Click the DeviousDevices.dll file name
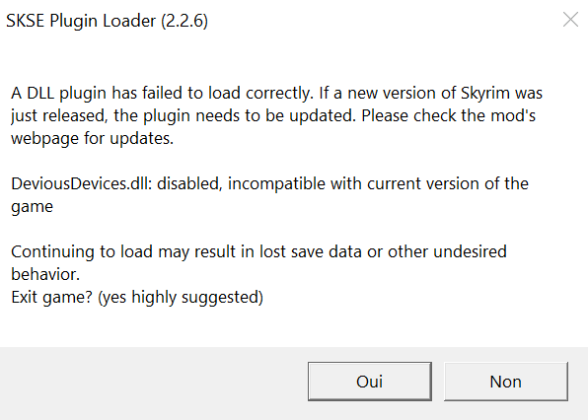This screenshot has width=588, height=420. click(x=81, y=184)
